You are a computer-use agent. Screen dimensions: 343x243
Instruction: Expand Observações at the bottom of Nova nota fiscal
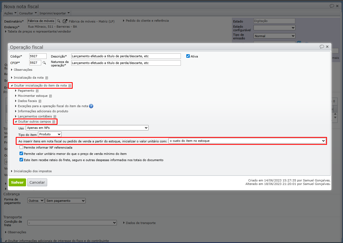pyautogui.click(x=15, y=232)
